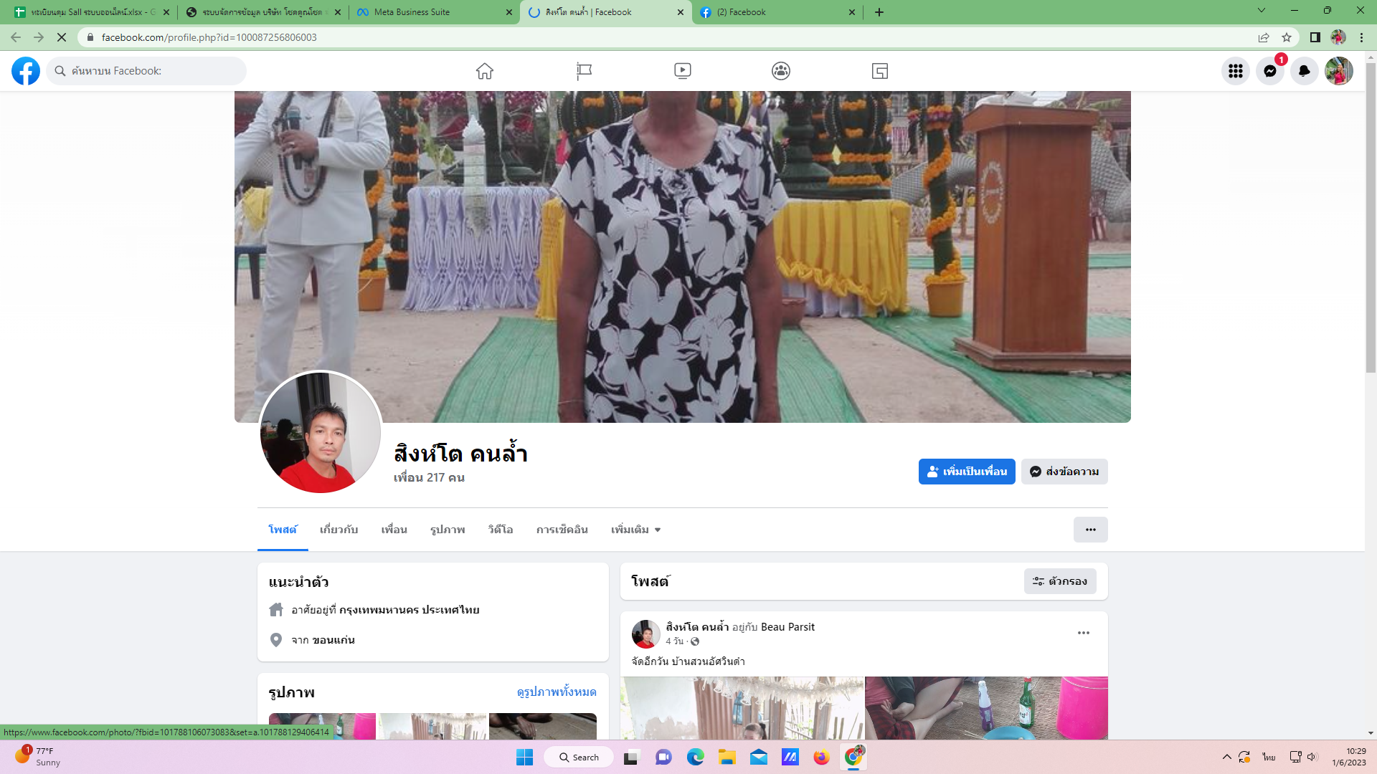Click the เพิ่มเป็นเพื่อน button
The width and height of the screenshot is (1377, 774).
pos(966,472)
